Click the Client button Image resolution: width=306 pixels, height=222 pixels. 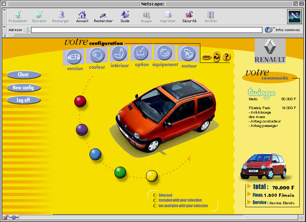click(23, 75)
